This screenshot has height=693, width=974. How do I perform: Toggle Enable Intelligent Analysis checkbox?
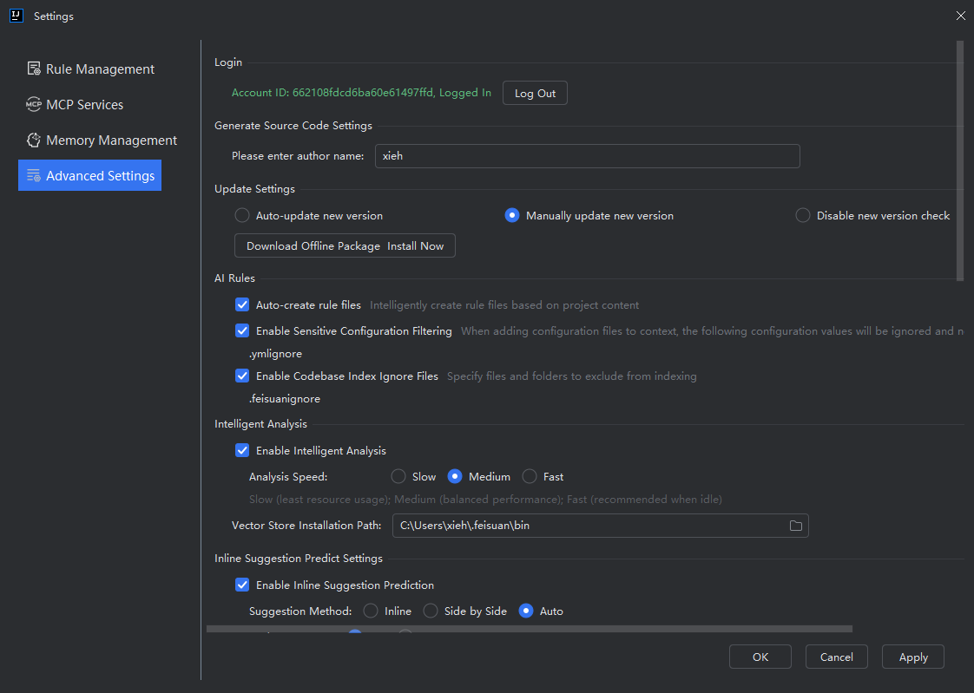click(x=242, y=451)
